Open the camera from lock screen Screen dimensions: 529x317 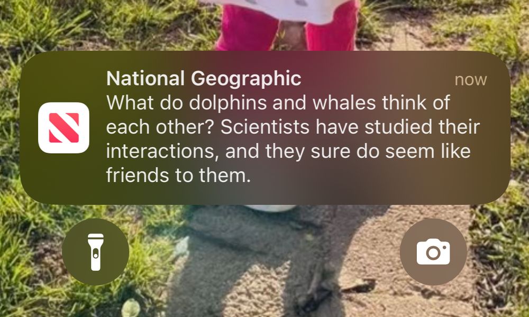[x=433, y=251]
